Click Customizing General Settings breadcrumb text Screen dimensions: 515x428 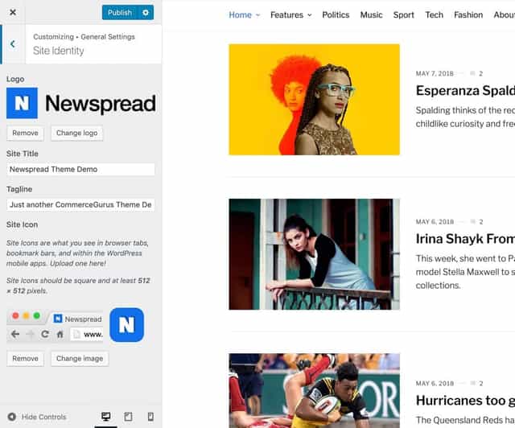tap(84, 37)
